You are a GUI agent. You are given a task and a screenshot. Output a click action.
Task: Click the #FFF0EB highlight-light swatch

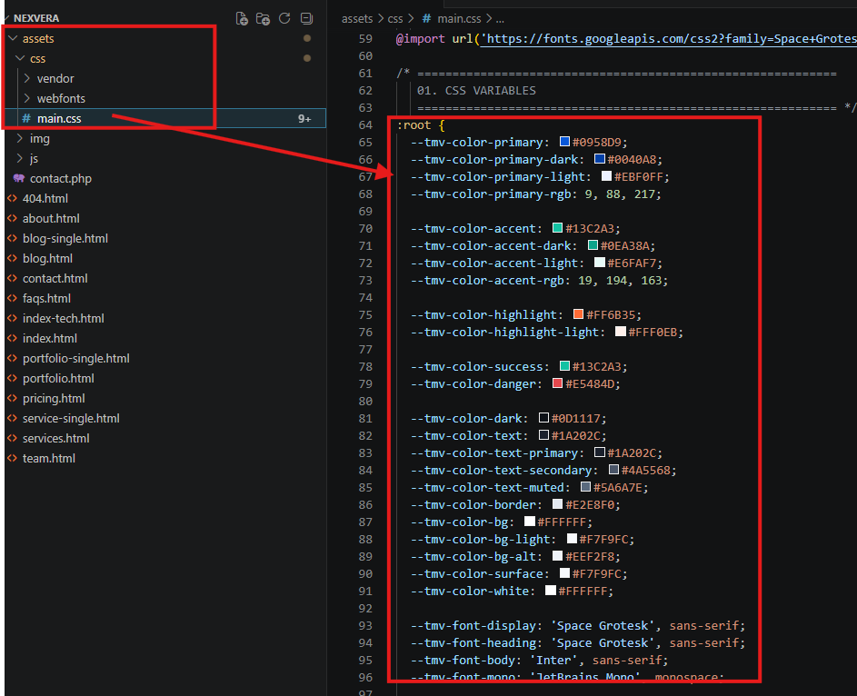[x=621, y=332]
